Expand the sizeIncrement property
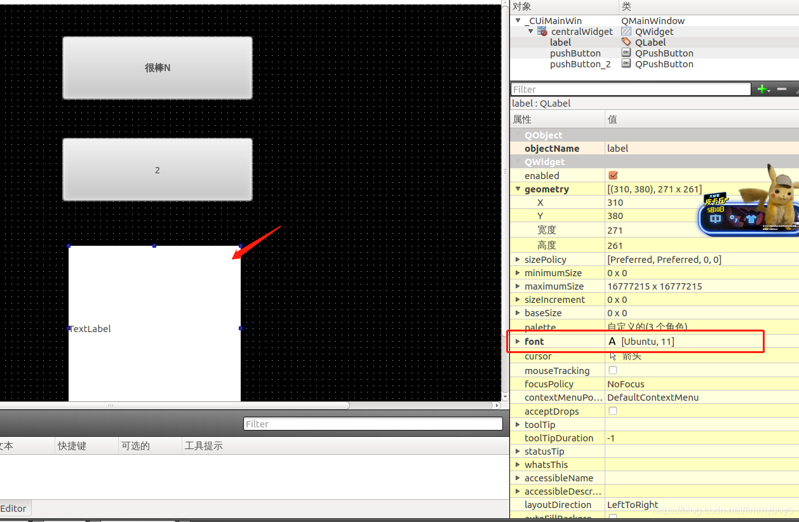This screenshot has width=799, height=522. tap(518, 299)
